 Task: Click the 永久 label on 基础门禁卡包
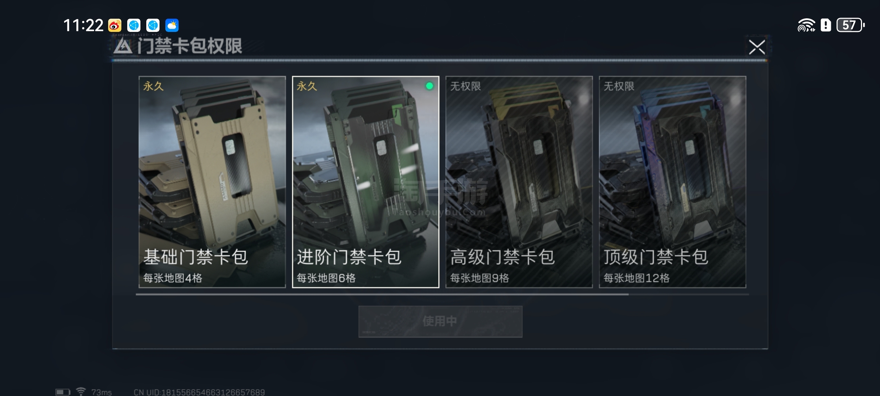click(153, 86)
